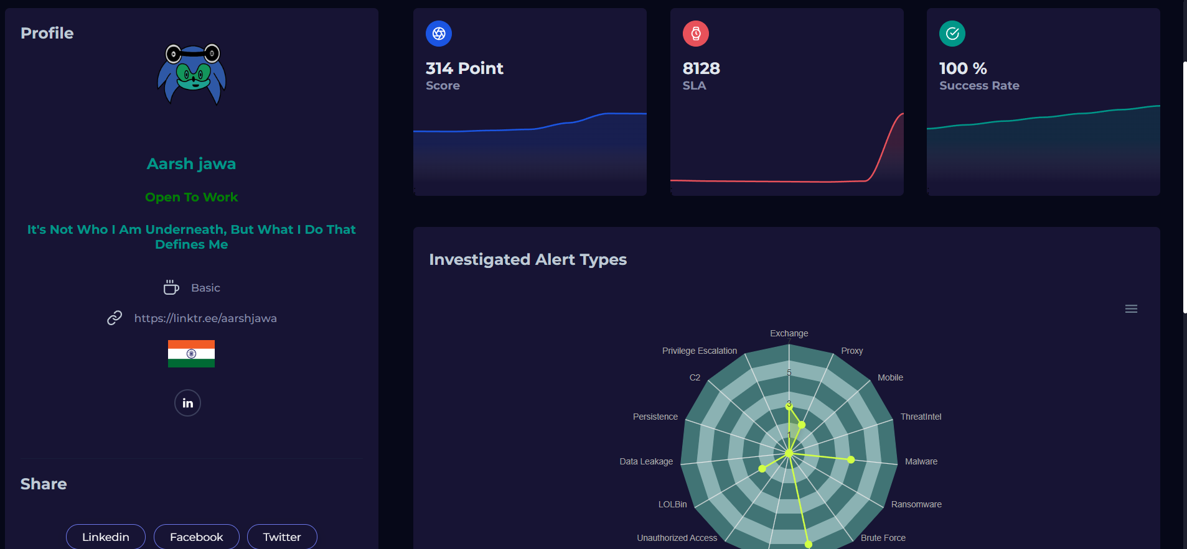Click the ThreatIntel axis label

921,417
